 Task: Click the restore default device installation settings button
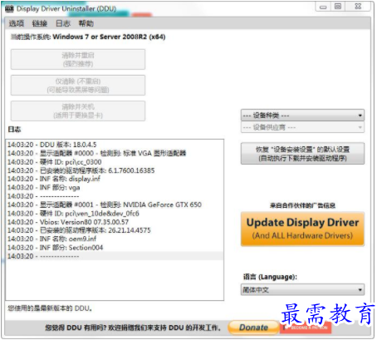click(302, 154)
